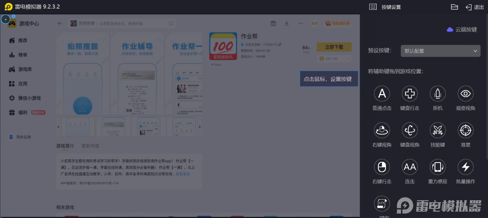This screenshot has width=488, height=218.
Task: Click the 学习办公 category tag
Action: pyautogui.click(x=216, y=65)
